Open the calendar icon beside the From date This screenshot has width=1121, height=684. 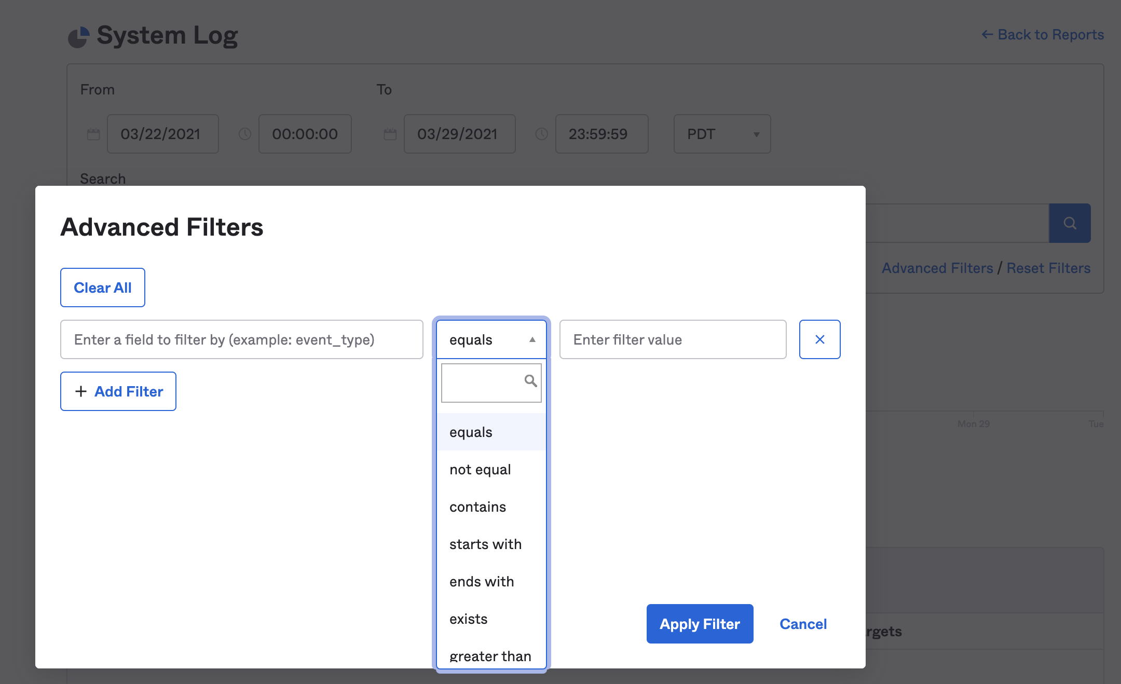(92, 134)
